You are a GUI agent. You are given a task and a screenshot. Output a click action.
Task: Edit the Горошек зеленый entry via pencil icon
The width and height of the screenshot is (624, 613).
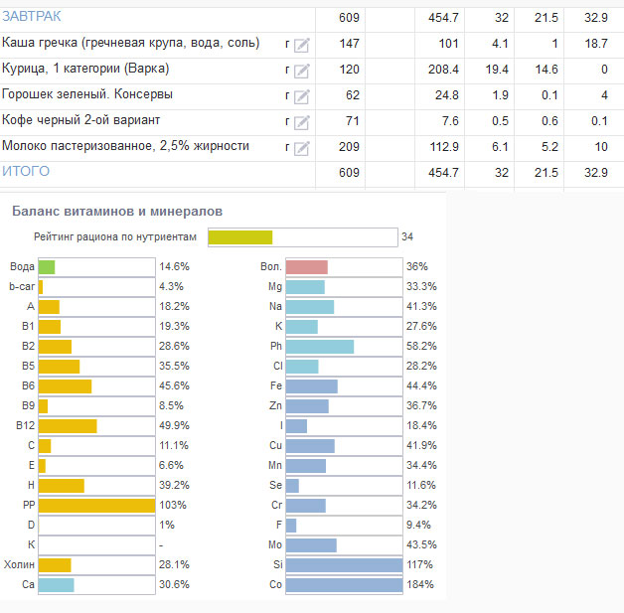coord(302,96)
